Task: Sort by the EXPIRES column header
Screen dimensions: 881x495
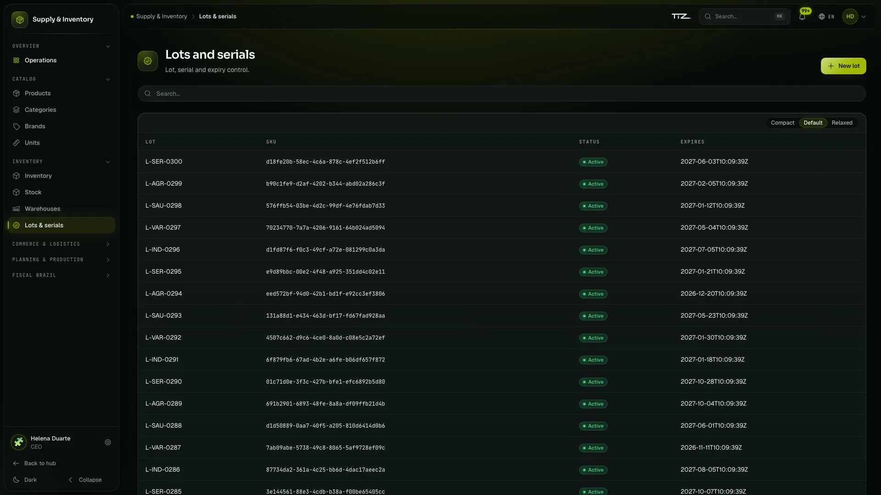Action: tap(692, 142)
